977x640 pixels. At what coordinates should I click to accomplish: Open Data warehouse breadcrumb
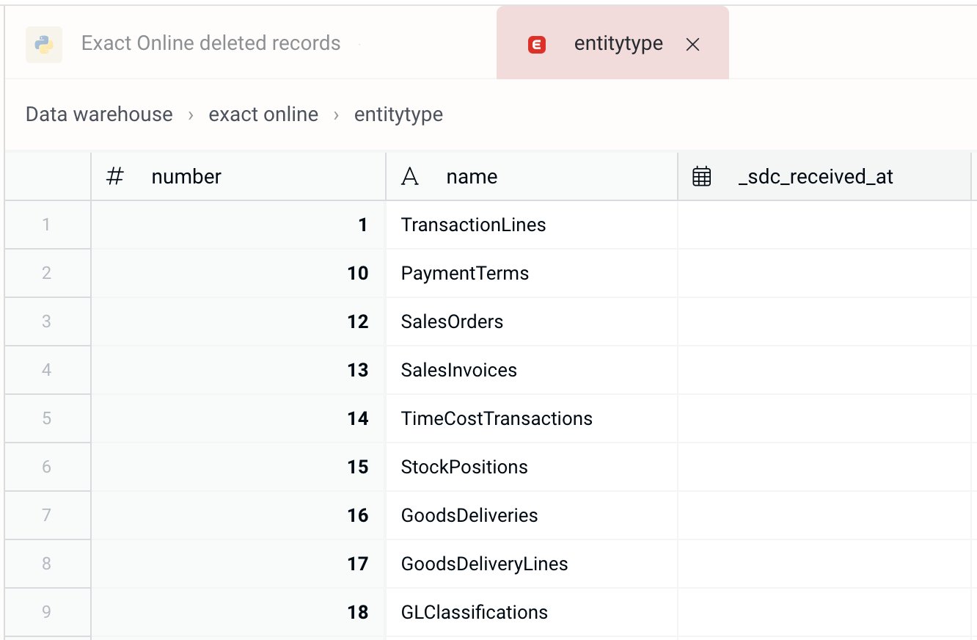pyautogui.click(x=99, y=114)
